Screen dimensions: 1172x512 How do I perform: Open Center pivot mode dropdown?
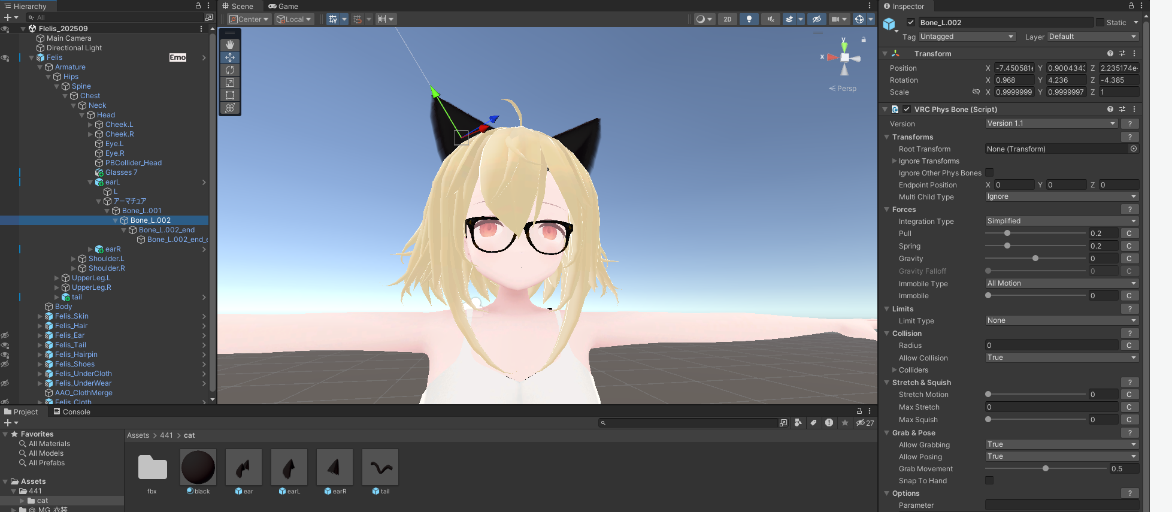coord(249,19)
